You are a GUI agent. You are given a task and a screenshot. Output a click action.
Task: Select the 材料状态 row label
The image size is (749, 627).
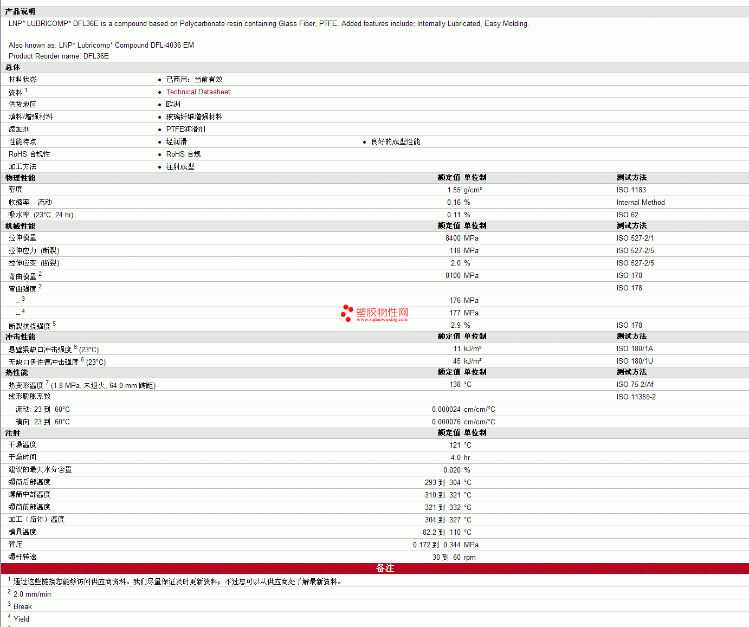(23, 80)
